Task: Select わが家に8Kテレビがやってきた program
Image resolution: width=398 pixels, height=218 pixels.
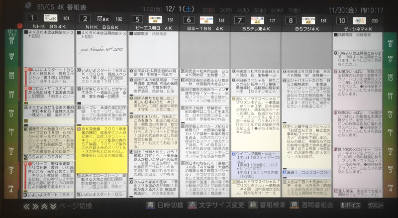Action: pos(101,95)
